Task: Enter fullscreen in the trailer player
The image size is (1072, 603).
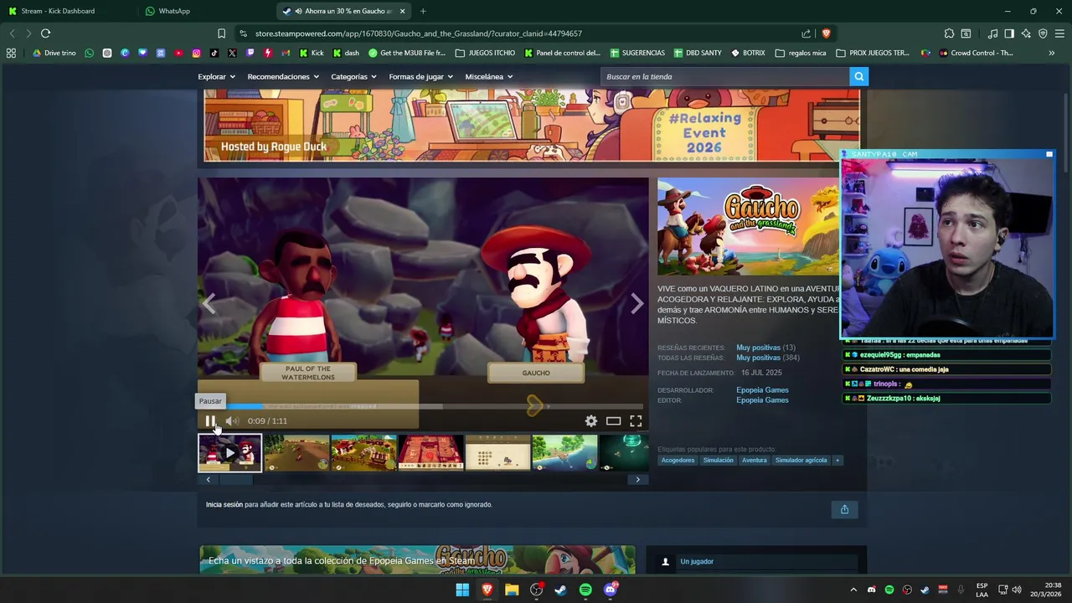Action: point(636,421)
